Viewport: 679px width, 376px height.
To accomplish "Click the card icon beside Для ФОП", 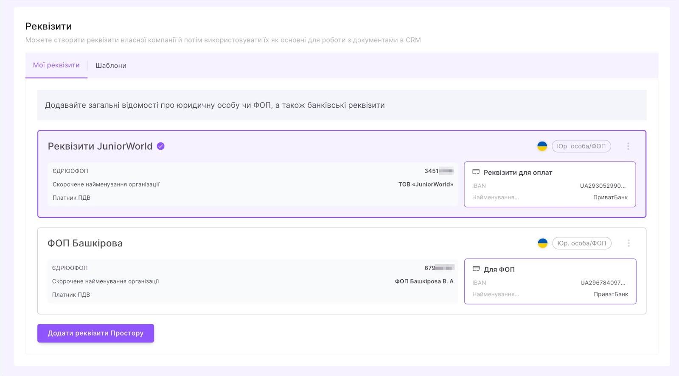I will pyautogui.click(x=476, y=269).
